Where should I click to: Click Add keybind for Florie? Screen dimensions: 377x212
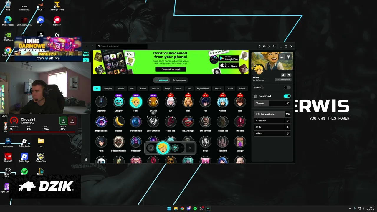click(x=283, y=79)
